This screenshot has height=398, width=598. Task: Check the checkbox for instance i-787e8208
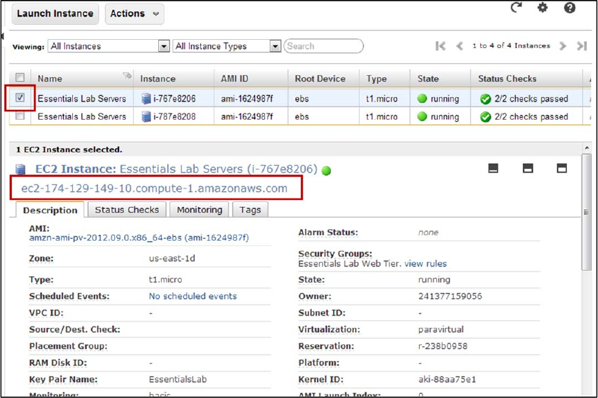coord(20,115)
